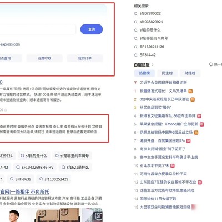This screenshot has width=222, height=222.
Task: Click red 新 badge beside 百度集团涨超4%
Action: 188,141
